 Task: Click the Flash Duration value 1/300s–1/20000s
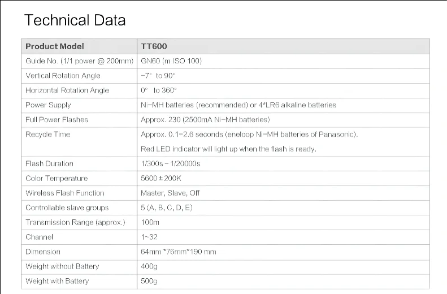click(170, 164)
